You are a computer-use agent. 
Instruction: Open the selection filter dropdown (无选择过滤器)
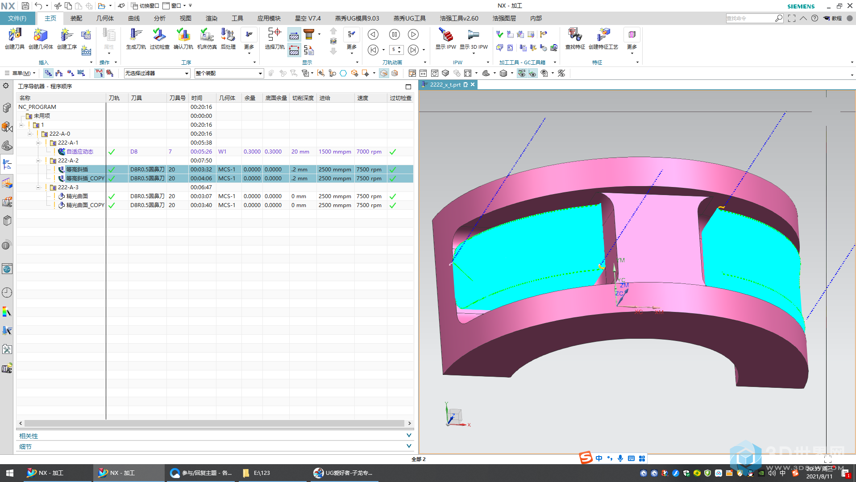157,73
